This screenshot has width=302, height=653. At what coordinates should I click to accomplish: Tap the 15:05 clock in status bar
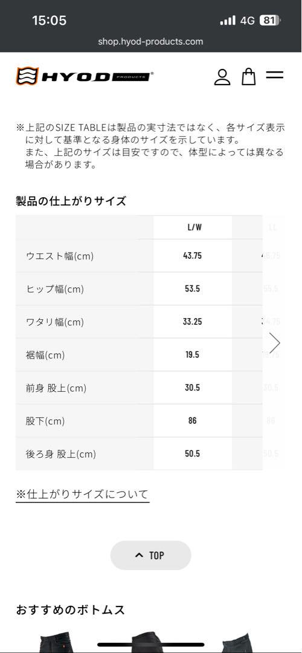pyautogui.click(x=49, y=21)
